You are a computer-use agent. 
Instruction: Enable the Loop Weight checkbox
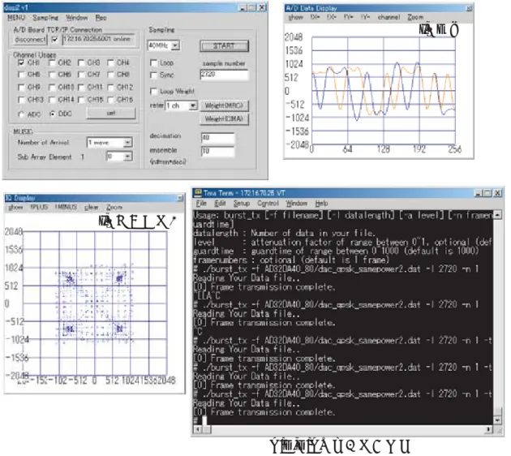[153, 91]
